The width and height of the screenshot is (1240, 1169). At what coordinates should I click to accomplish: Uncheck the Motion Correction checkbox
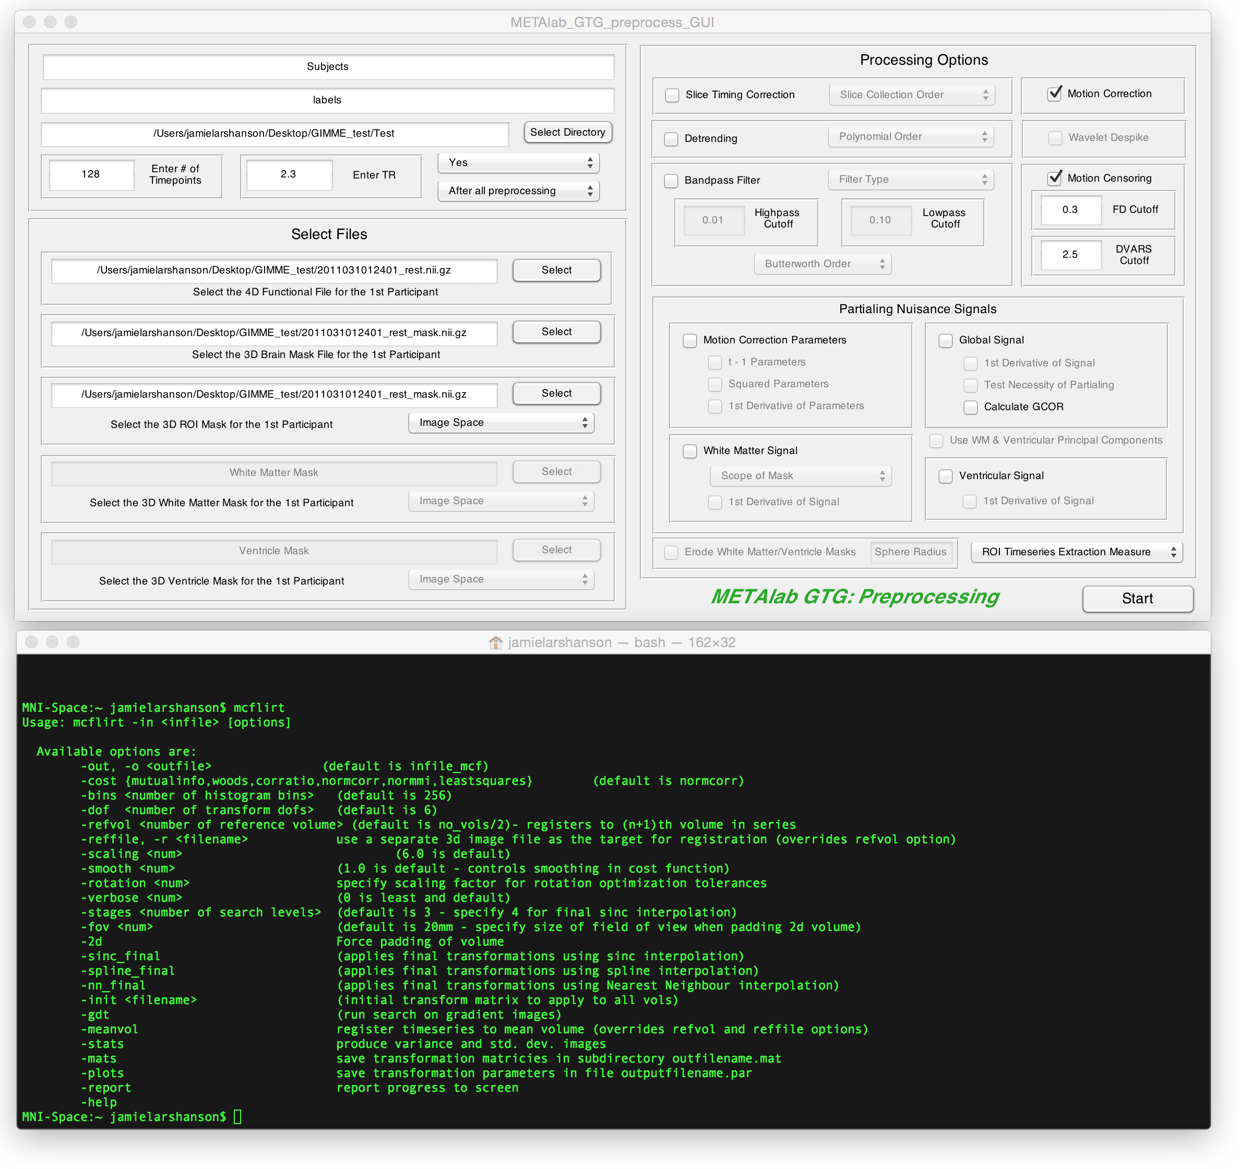point(1054,93)
